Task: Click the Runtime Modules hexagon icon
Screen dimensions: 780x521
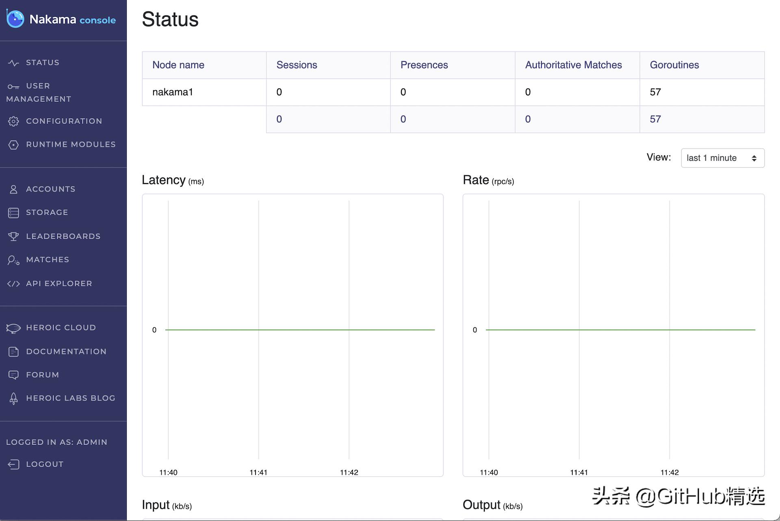Action: (x=13, y=145)
